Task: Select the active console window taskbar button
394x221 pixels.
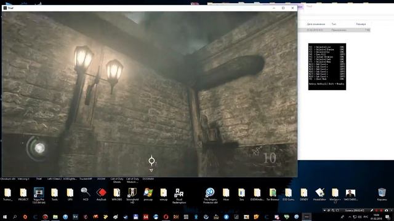Action: (307, 217)
